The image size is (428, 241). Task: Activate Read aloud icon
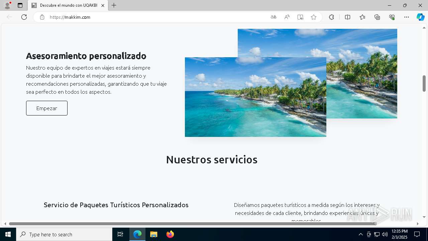(x=287, y=17)
